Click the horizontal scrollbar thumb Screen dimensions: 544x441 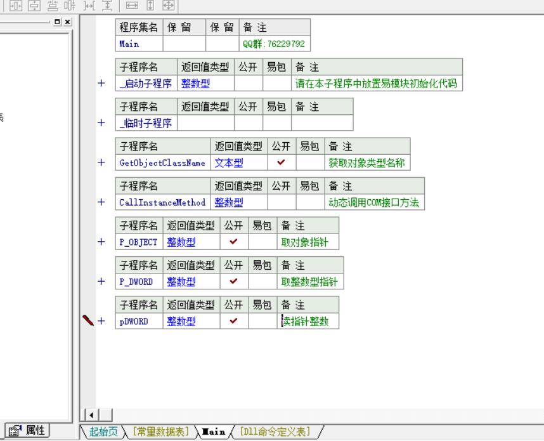(105, 415)
